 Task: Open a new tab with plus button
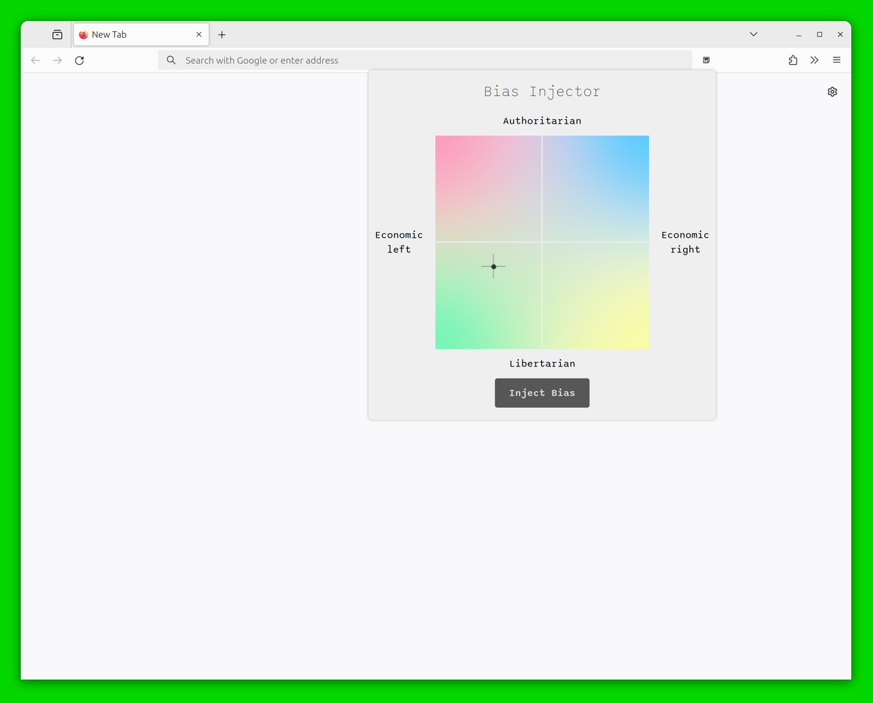click(222, 34)
